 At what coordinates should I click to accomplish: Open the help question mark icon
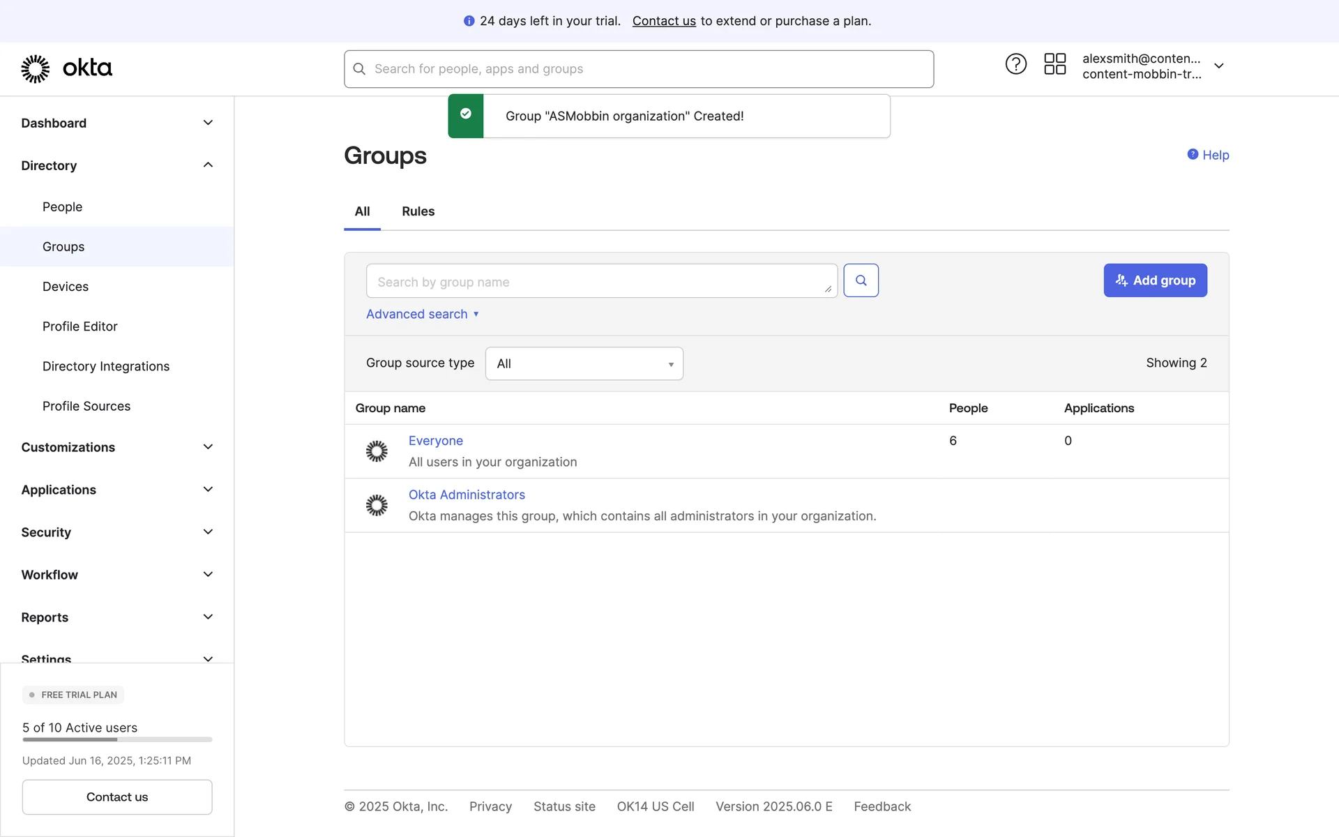(1015, 64)
